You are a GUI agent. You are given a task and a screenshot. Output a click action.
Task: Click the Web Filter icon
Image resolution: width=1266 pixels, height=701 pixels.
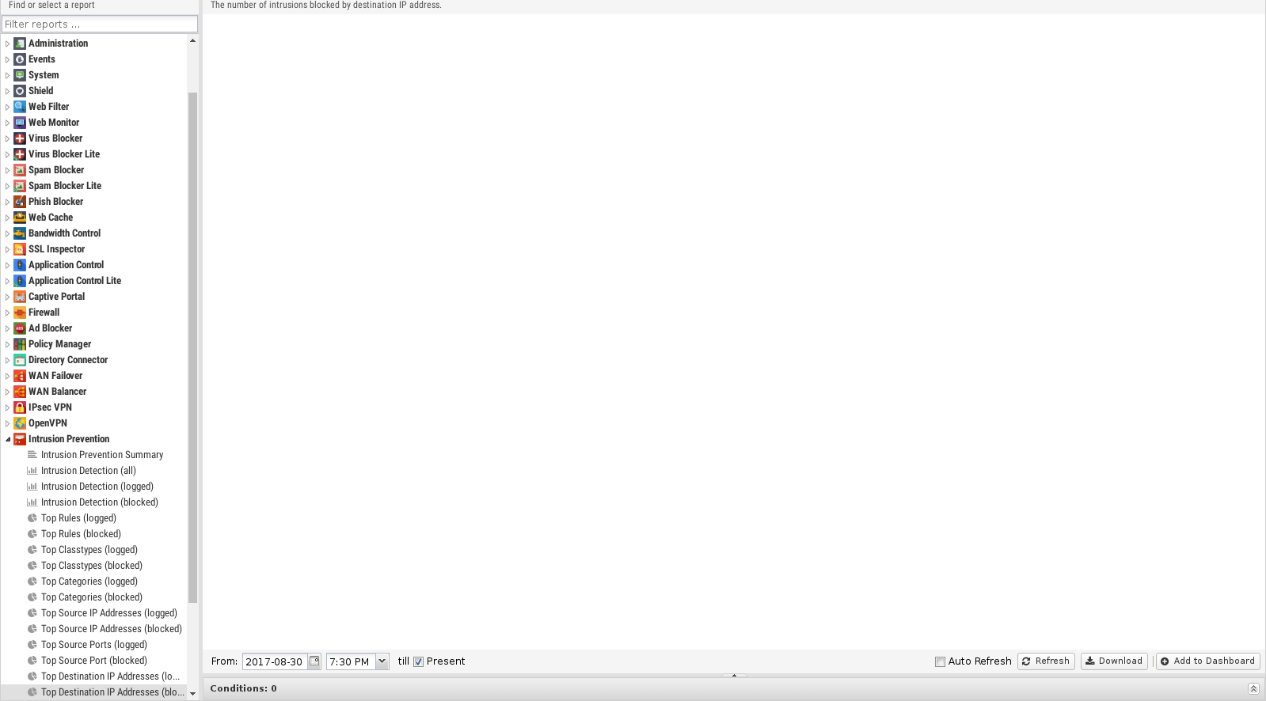coord(20,107)
